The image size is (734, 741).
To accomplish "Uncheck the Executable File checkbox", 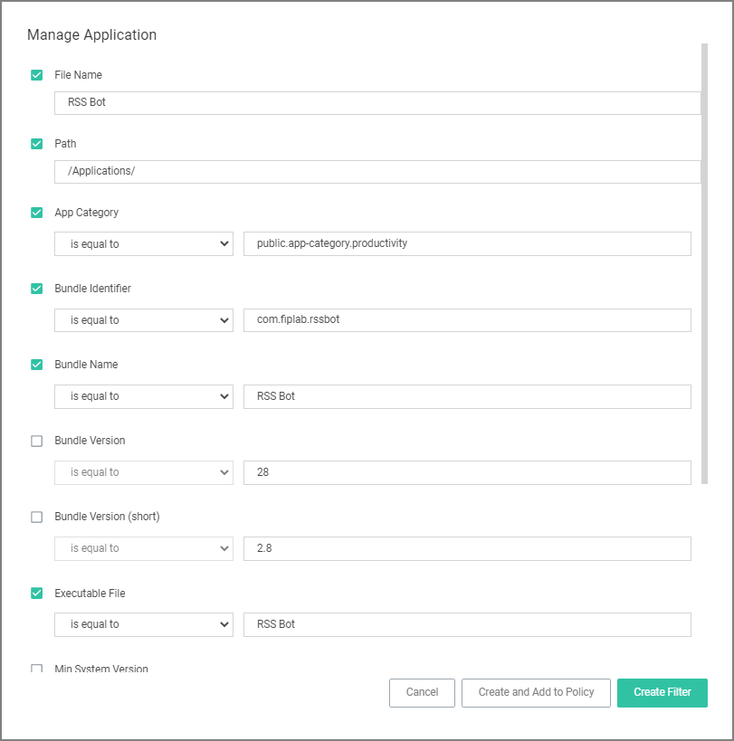I will pyautogui.click(x=36, y=594).
